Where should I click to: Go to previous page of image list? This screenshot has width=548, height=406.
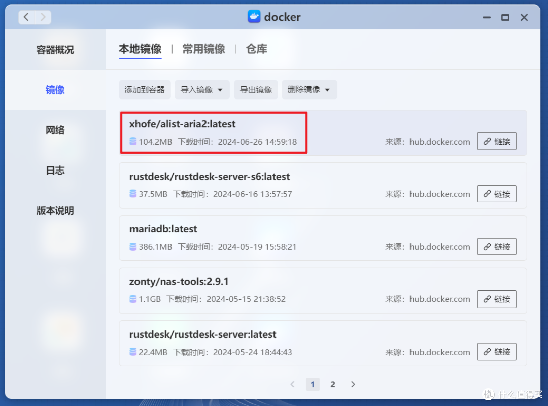[293, 384]
